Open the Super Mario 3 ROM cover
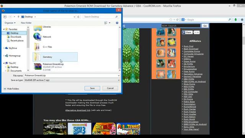 tap(80, 129)
